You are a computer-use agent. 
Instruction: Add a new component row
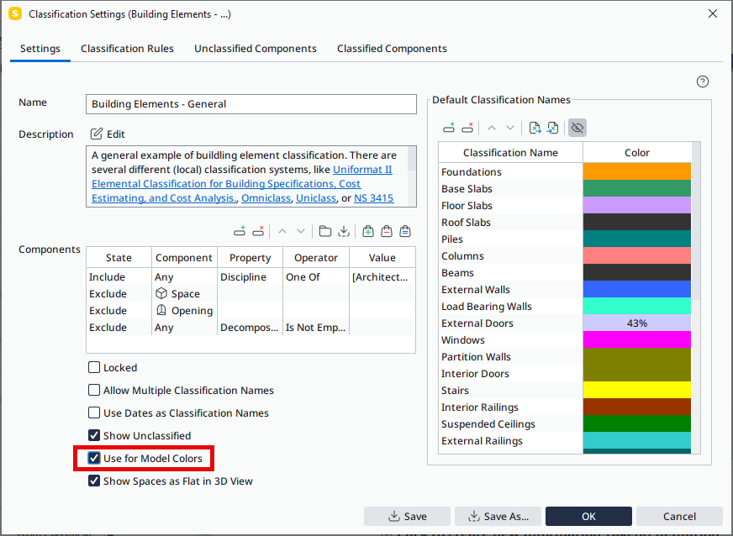point(240,231)
